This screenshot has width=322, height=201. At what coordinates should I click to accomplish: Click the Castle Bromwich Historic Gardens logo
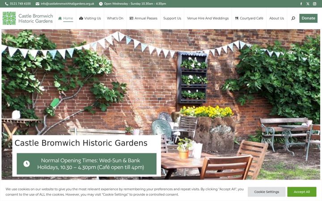tap(9, 18)
